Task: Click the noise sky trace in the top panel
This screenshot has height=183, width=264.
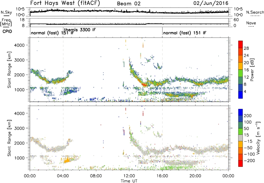Action: (x=129, y=11)
